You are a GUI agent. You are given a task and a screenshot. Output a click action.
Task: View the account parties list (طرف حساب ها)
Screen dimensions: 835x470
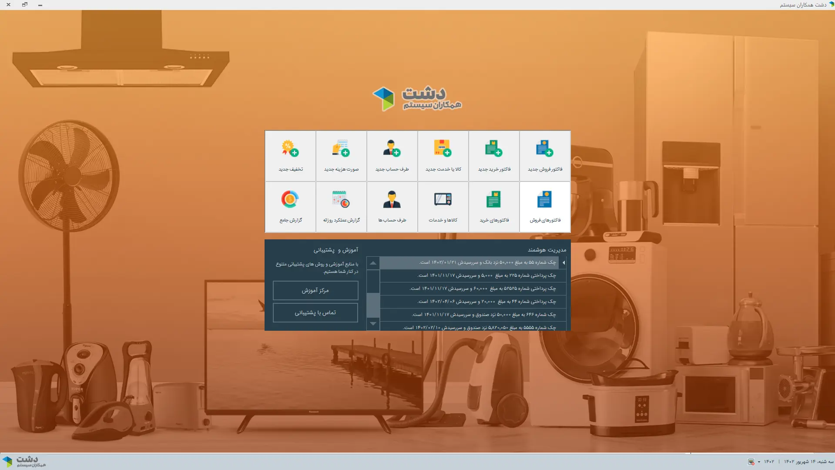392,207
